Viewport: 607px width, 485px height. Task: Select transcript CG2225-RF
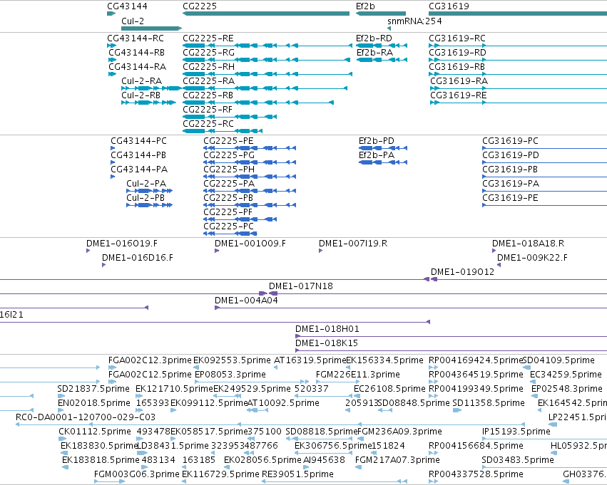[x=230, y=117]
